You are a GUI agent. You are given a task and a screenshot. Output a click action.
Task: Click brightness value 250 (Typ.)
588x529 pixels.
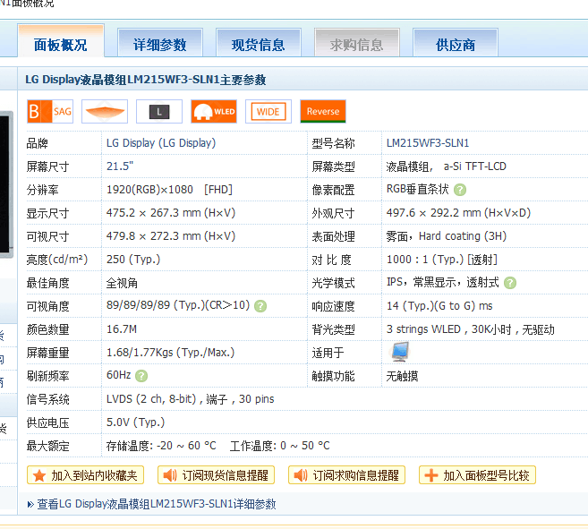[x=133, y=260]
